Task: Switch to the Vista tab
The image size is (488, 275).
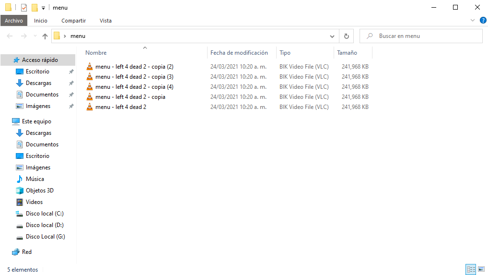Action: (105, 21)
